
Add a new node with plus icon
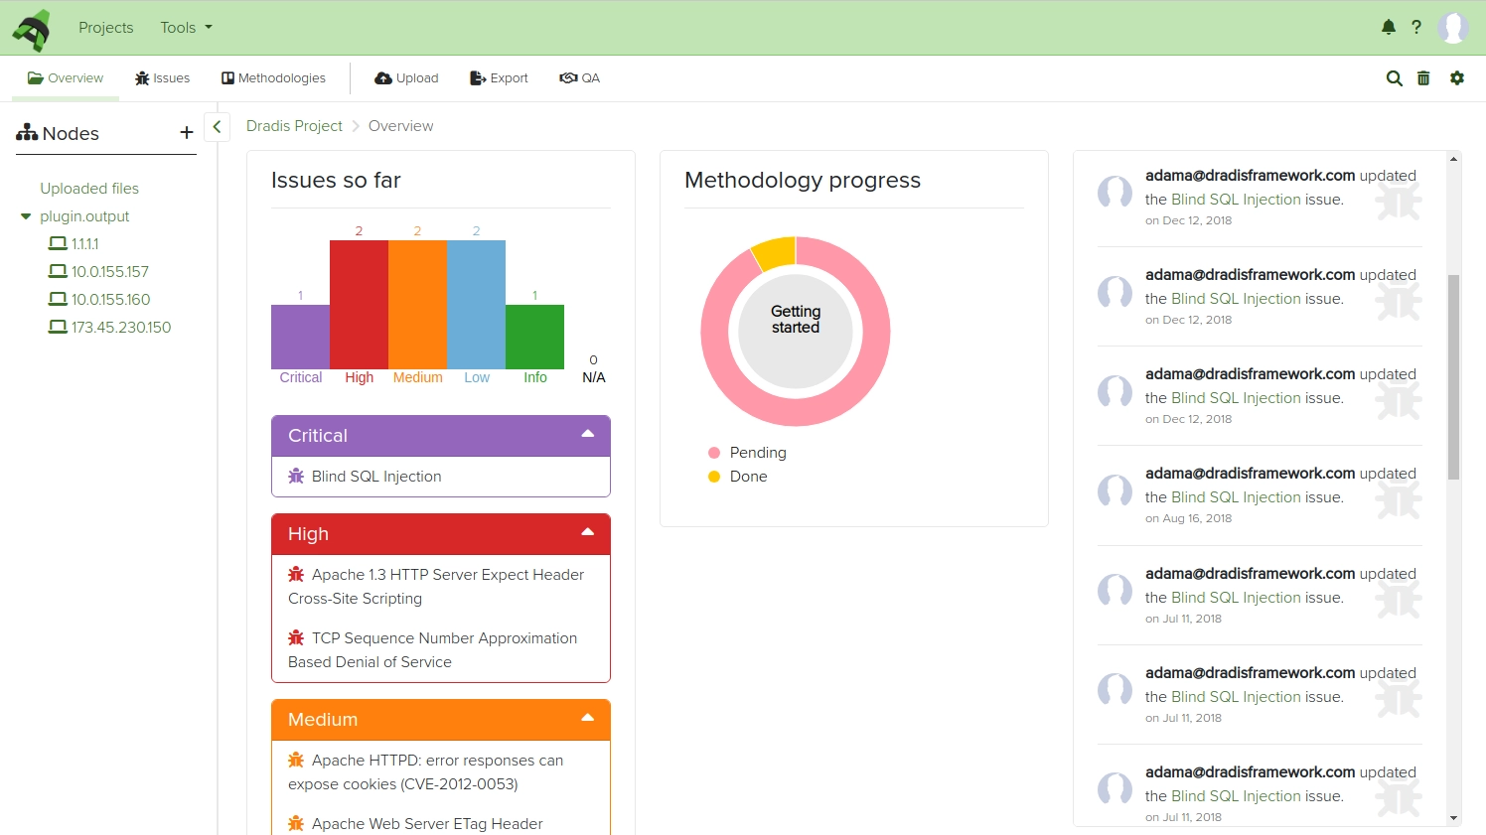pyautogui.click(x=186, y=132)
